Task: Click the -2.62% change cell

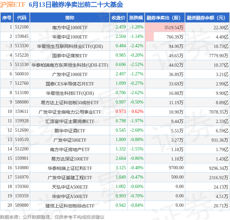Action: point(137,93)
